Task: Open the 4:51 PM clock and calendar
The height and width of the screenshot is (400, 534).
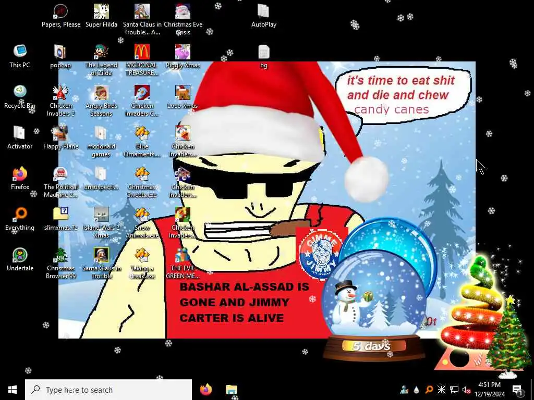Action: [489, 390]
